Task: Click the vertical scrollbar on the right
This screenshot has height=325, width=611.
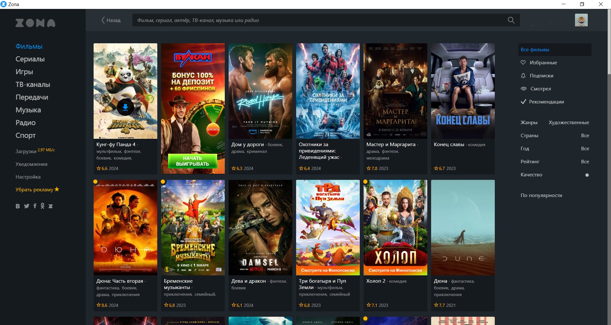Action: click(x=609, y=41)
